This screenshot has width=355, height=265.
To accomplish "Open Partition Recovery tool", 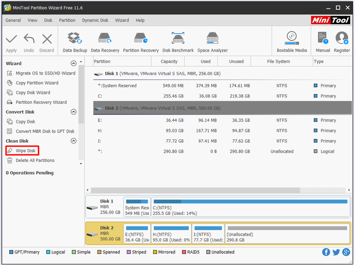I will point(141,42).
